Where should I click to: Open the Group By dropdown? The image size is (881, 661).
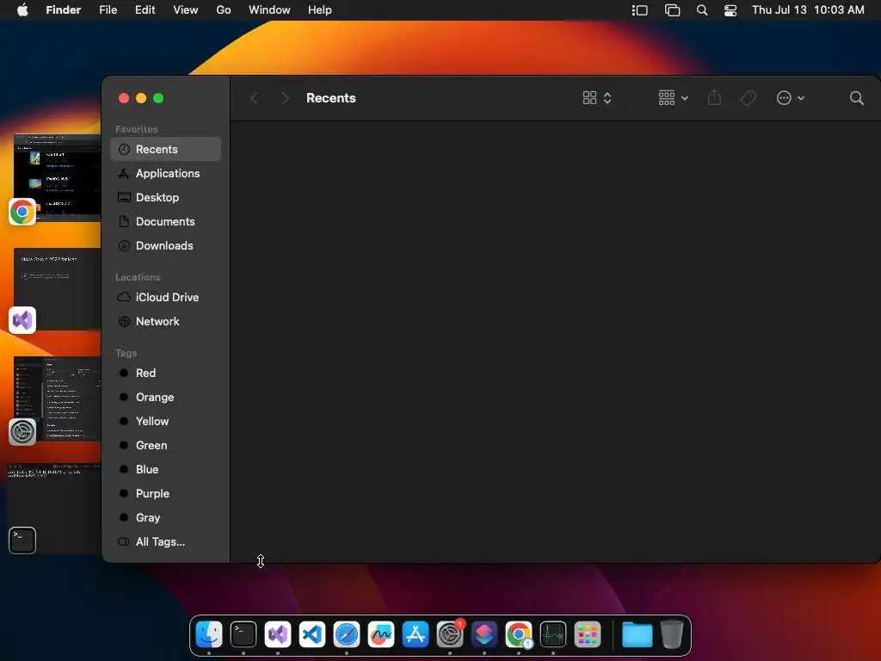pyautogui.click(x=673, y=98)
